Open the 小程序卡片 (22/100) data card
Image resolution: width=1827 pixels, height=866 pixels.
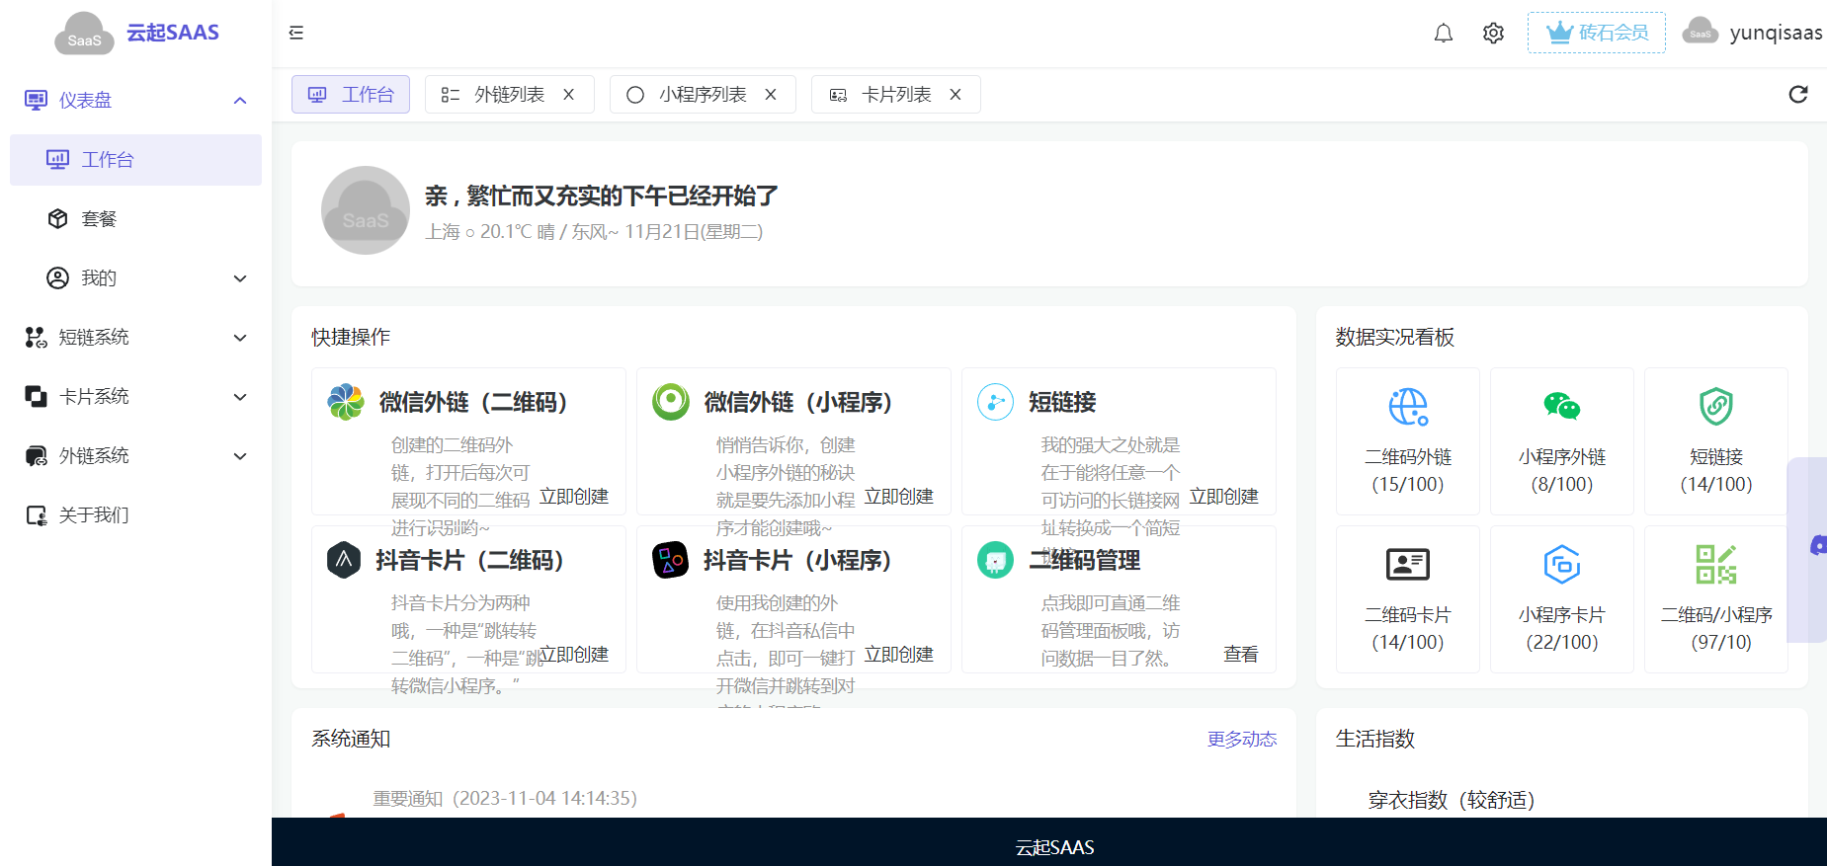pyautogui.click(x=1562, y=599)
